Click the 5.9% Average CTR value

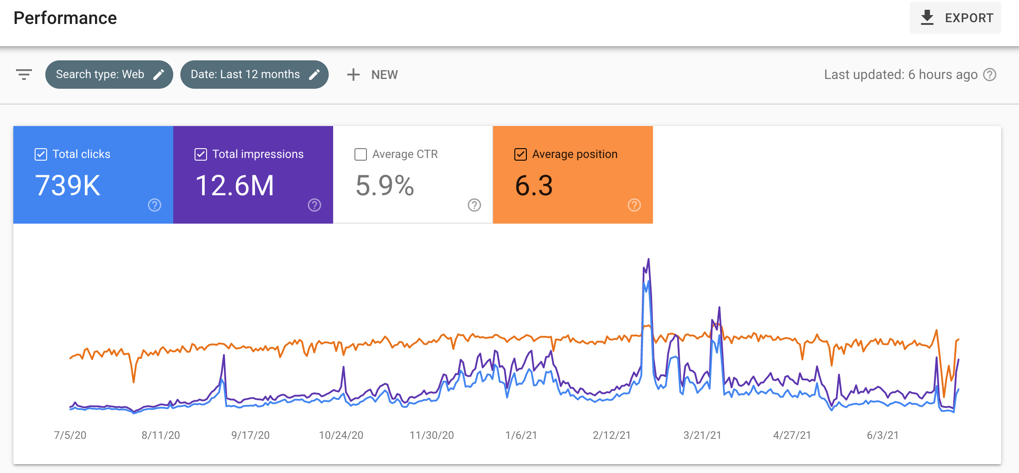pyautogui.click(x=385, y=185)
